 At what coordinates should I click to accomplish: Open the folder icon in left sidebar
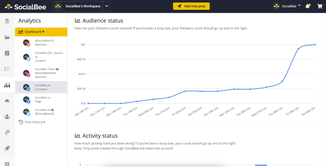coord(7,37)
